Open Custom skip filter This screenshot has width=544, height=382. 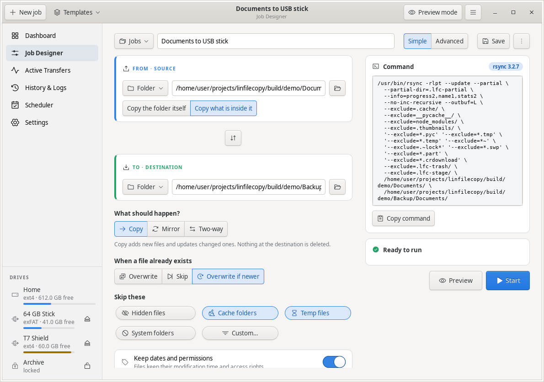tap(240, 333)
